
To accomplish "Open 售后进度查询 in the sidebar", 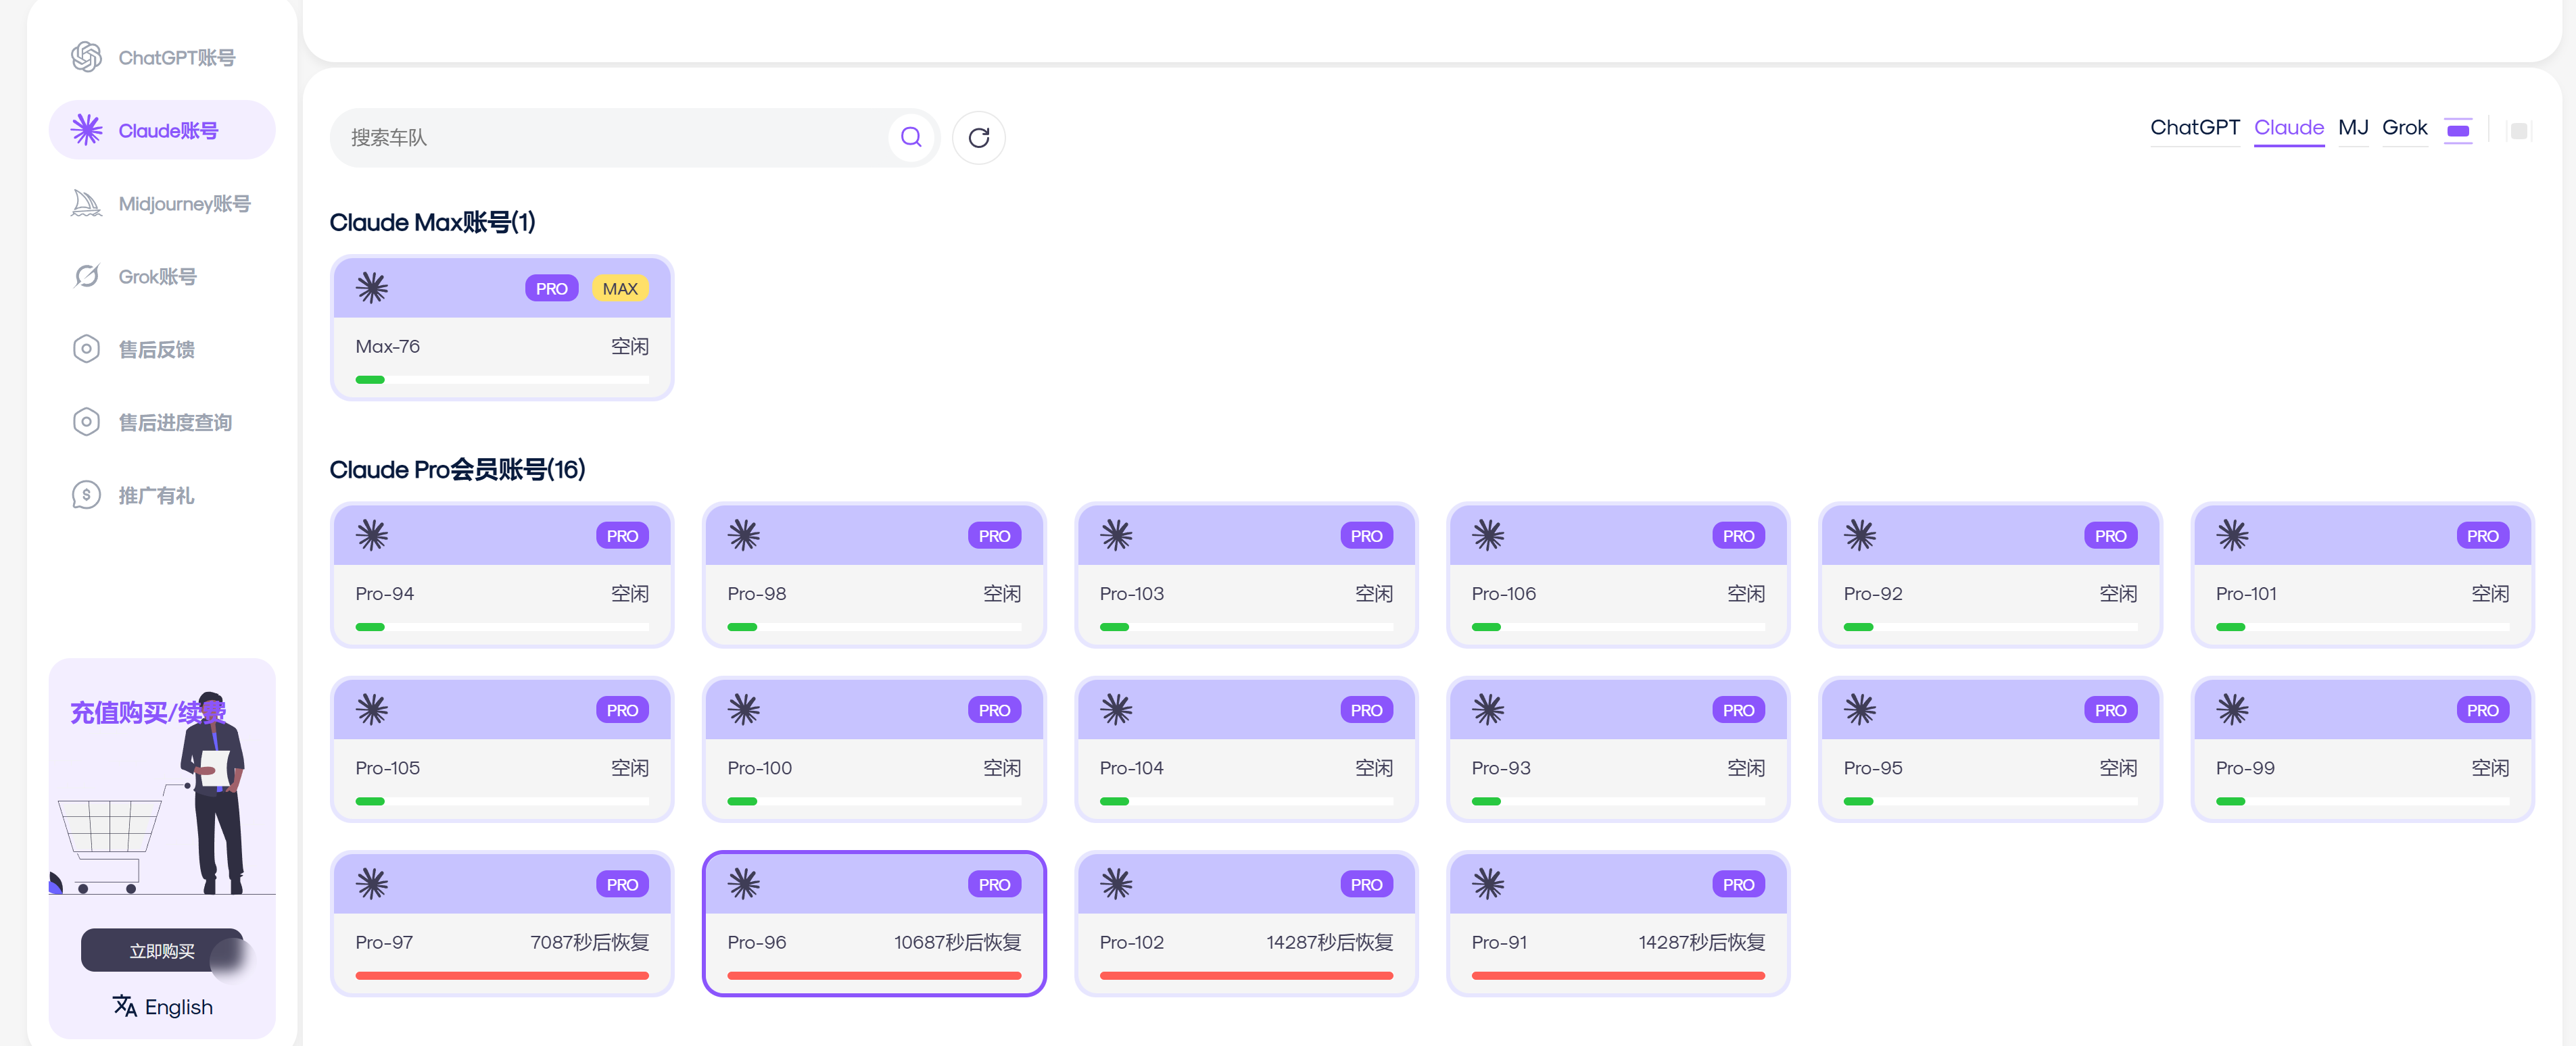I will click(x=162, y=422).
